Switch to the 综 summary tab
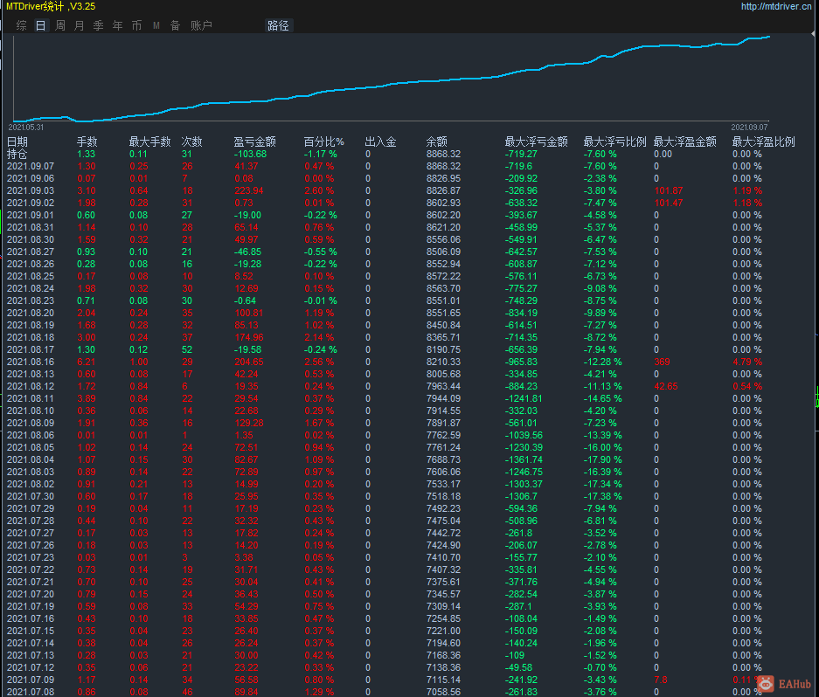The height and width of the screenshot is (697, 819). (22, 25)
